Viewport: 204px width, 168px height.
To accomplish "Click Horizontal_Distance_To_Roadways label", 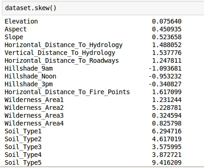I will click(62, 60).
